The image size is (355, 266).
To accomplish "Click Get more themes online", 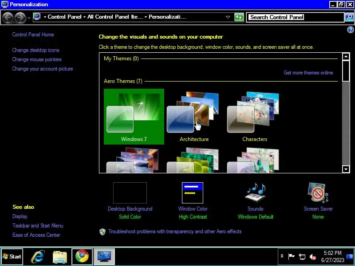I will [308, 73].
